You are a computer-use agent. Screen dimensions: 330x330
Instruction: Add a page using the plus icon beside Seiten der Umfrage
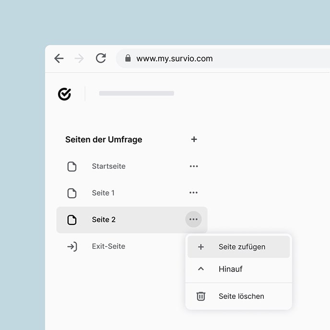pyautogui.click(x=194, y=140)
